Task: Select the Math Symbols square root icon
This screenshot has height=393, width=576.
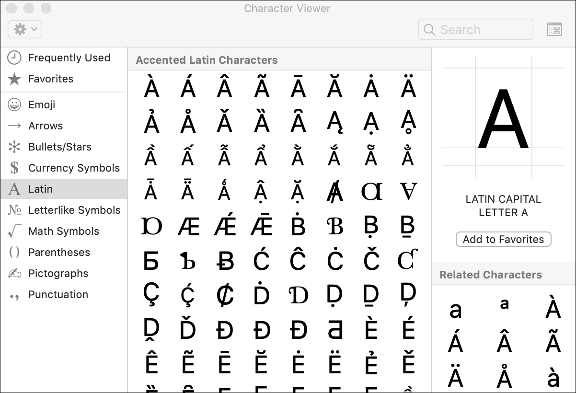Action: [x=15, y=231]
